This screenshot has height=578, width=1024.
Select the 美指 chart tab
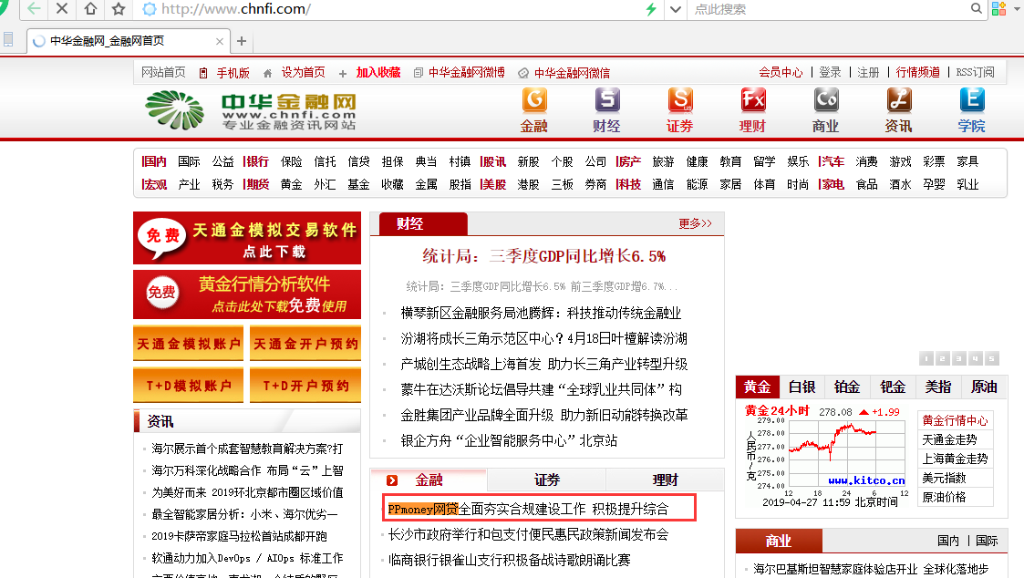coord(938,387)
